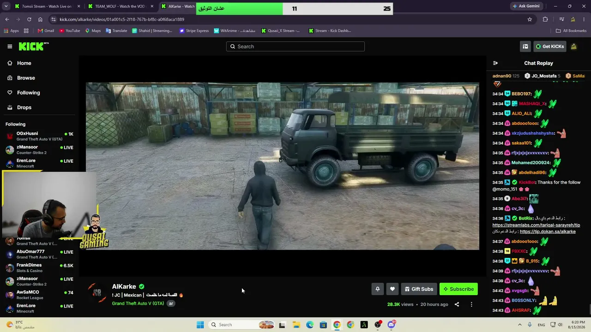The image size is (591, 332).
Task: Expand the system tray hidden icons chevron
Action: tap(519, 325)
